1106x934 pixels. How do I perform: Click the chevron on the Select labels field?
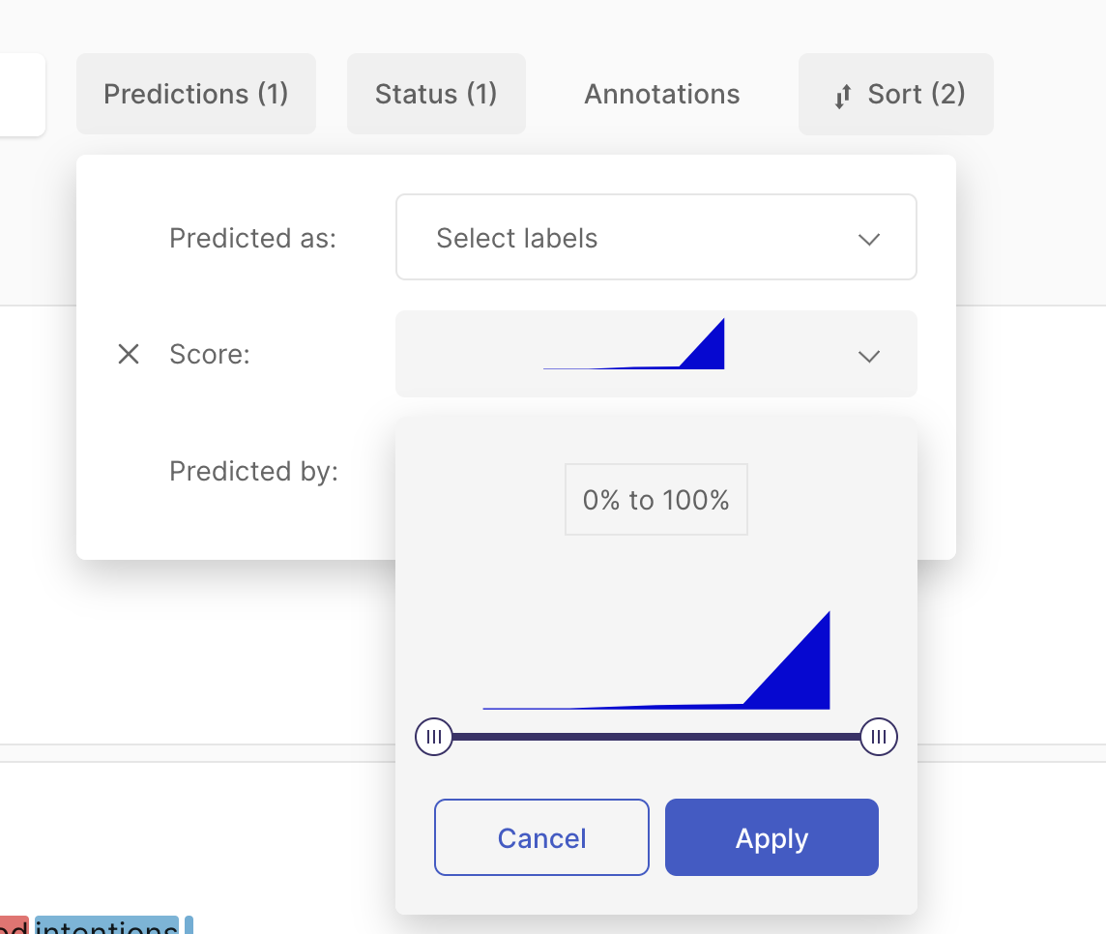tap(868, 238)
